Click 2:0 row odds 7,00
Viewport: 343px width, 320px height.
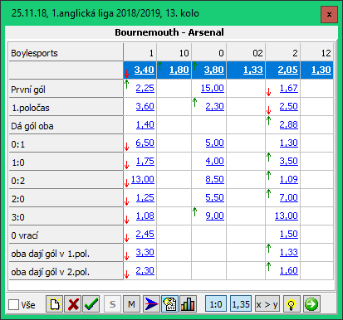coord(289,197)
